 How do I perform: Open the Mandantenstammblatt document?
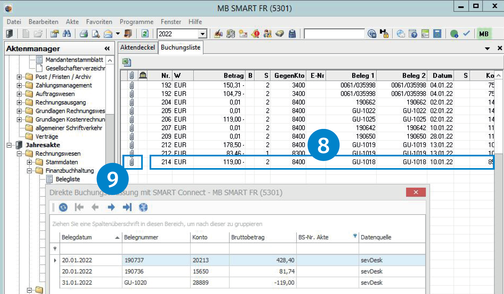point(74,60)
